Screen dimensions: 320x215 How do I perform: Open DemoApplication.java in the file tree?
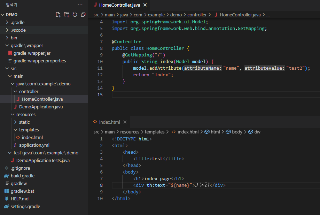(x=44, y=107)
